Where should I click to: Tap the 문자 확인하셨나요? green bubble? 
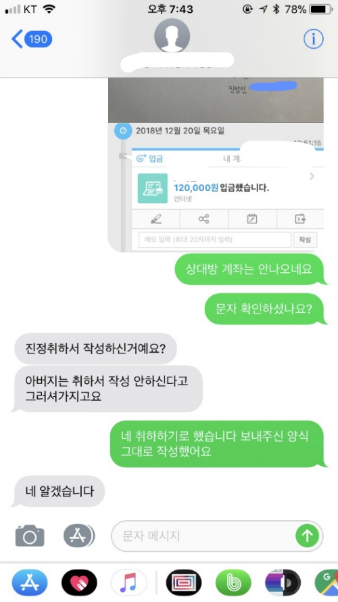[264, 309]
